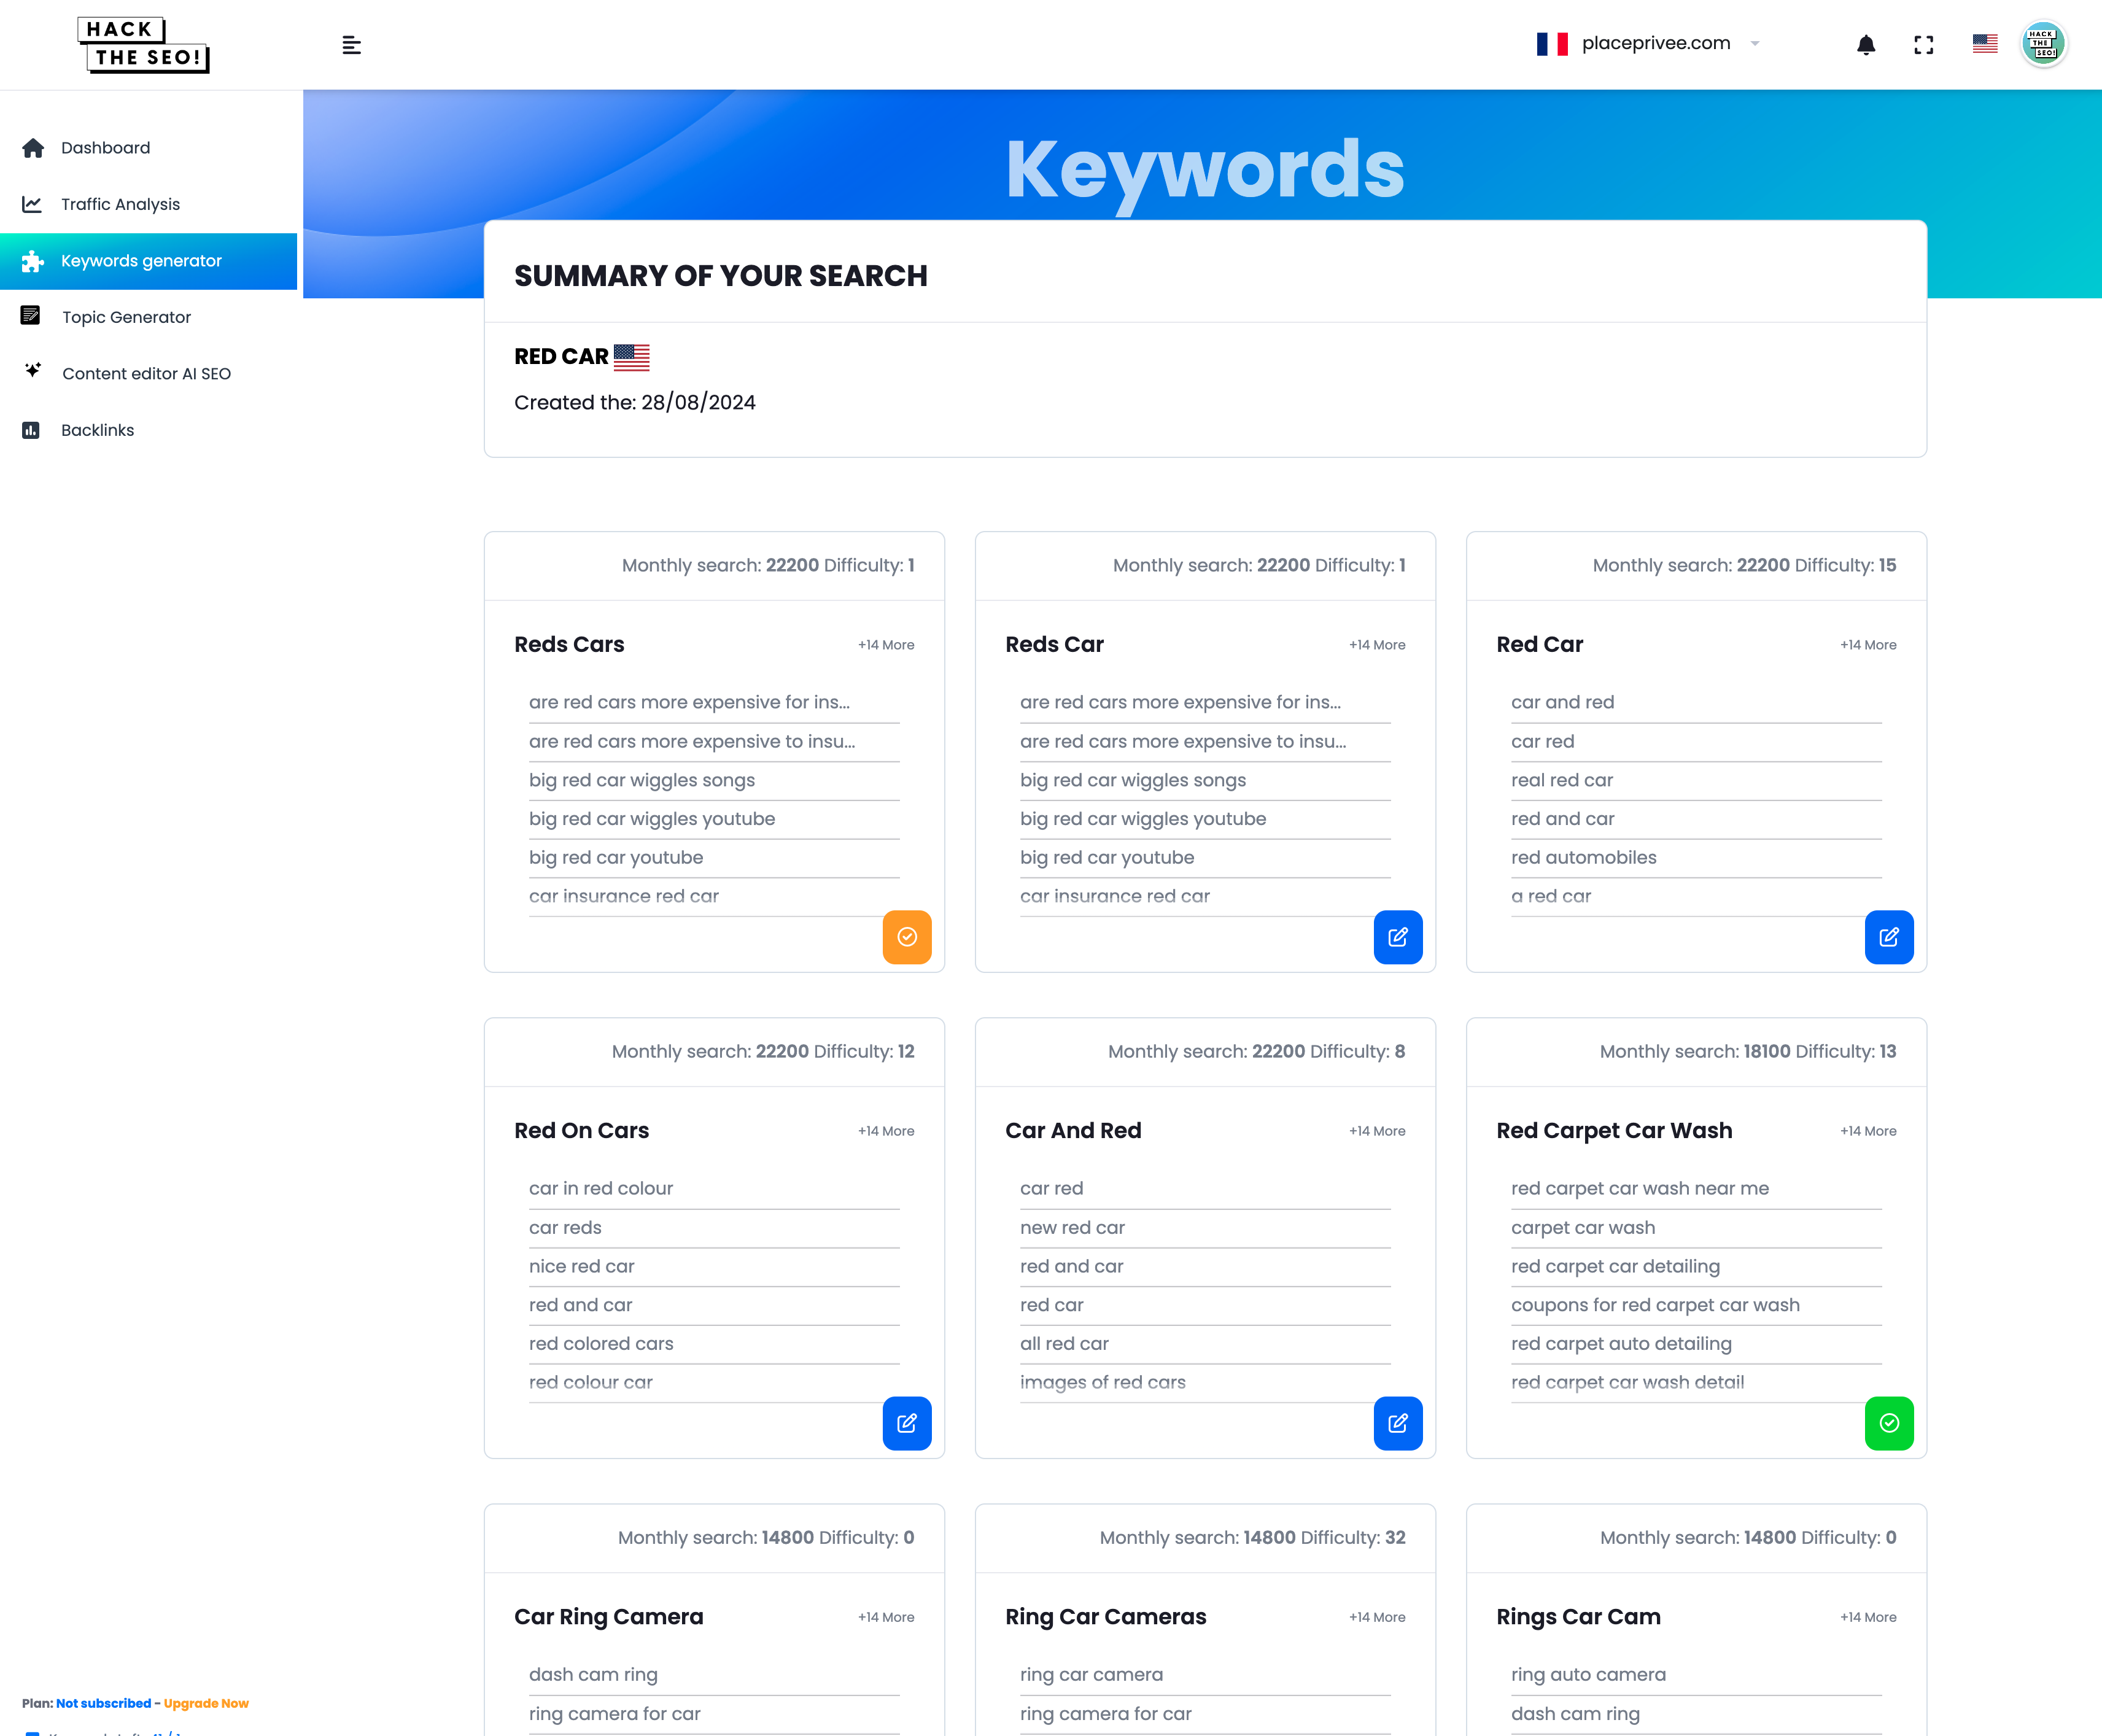
Task: Click the notifications bell icon
Action: pos(1865,45)
